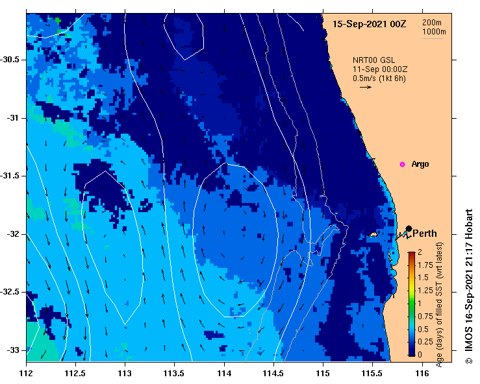Click the '200m' contour legend text
480x384 pixels.
tap(432, 22)
